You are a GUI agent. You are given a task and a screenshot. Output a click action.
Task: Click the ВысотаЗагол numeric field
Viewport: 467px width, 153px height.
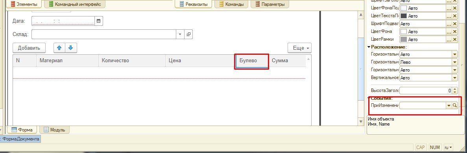coord(426,90)
